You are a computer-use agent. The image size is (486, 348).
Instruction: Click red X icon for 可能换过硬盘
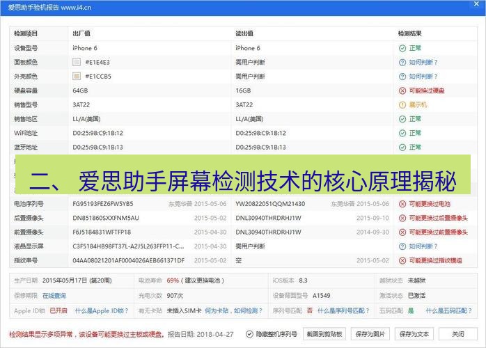402,90
